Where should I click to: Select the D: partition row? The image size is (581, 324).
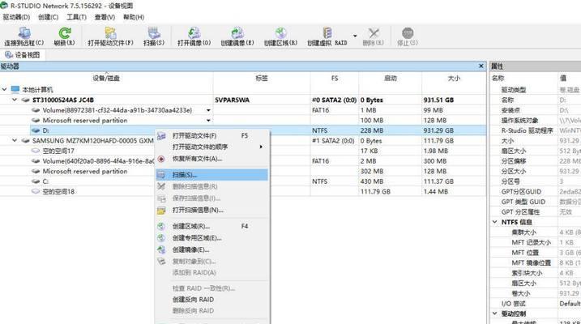pos(243,130)
